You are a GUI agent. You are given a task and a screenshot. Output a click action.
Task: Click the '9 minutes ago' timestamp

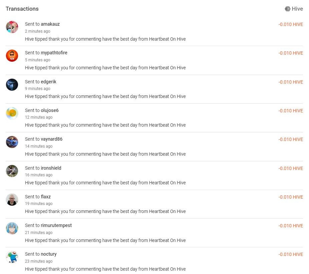[x=38, y=89]
